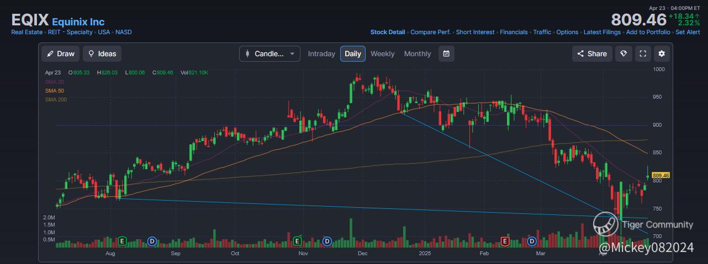Screen dimensions: 708x264
Task: Select the SMA 200 indicator label
Action: [x=56, y=99]
